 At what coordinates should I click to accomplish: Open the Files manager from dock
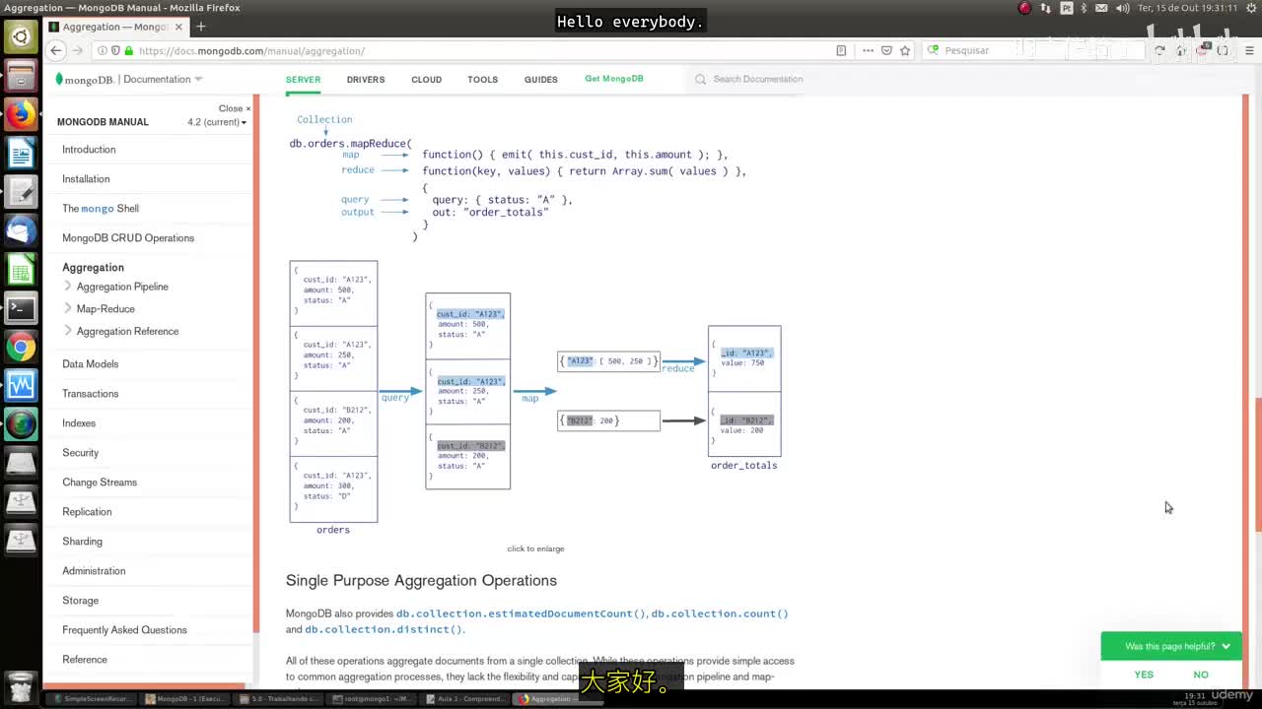click(21, 76)
